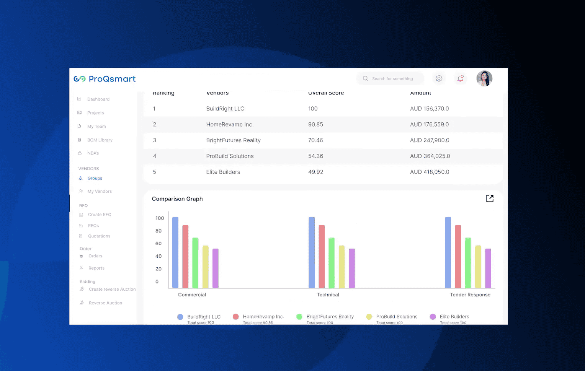The width and height of the screenshot is (585, 371).
Task: Go to Projects in the sidebar
Action: tap(96, 113)
